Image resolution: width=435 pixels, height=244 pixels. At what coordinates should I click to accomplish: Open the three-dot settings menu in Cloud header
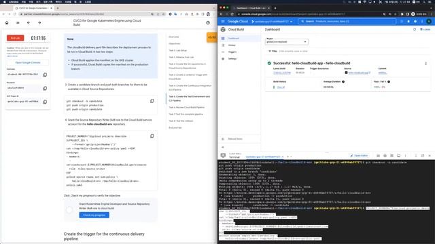click(x=422, y=21)
